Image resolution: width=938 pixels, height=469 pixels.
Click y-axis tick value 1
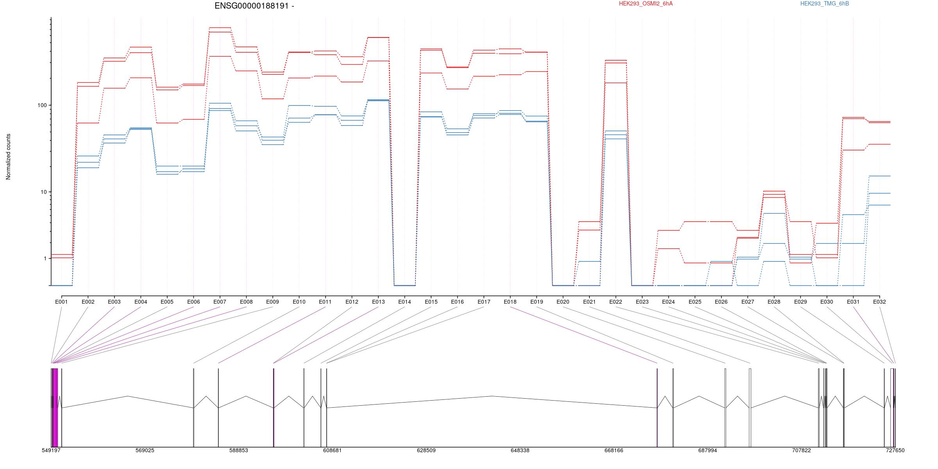click(45, 258)
